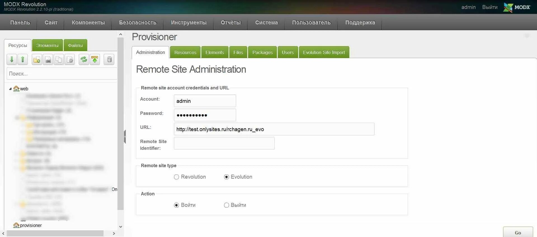Screen dimensions: 537x237
Task: Focus the URL input field
Action: (274, 129)
